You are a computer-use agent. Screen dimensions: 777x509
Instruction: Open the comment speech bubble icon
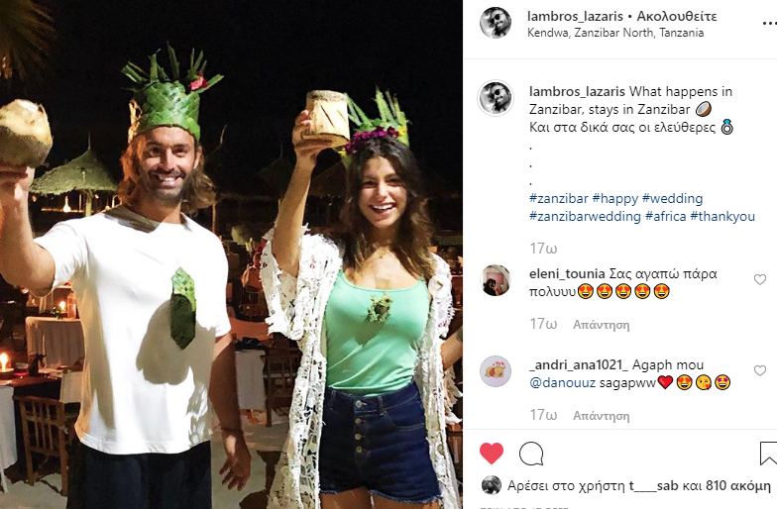[531, 454]
